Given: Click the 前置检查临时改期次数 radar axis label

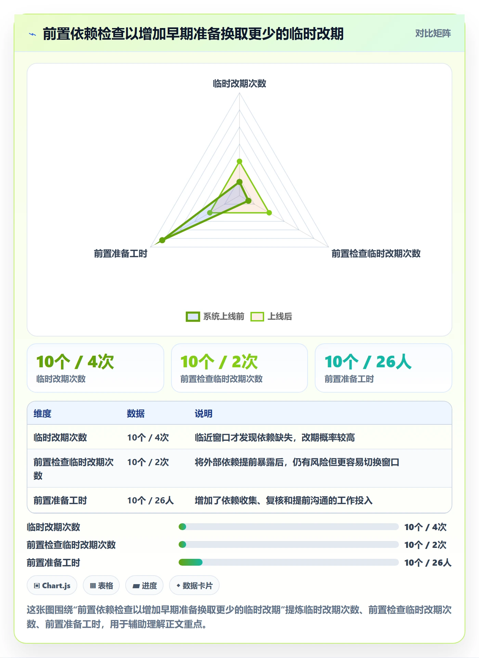Looking at the screenshot, I should (376, 253).
